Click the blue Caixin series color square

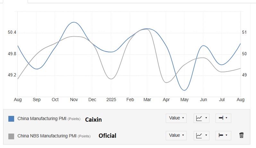(x=11, y=119)
